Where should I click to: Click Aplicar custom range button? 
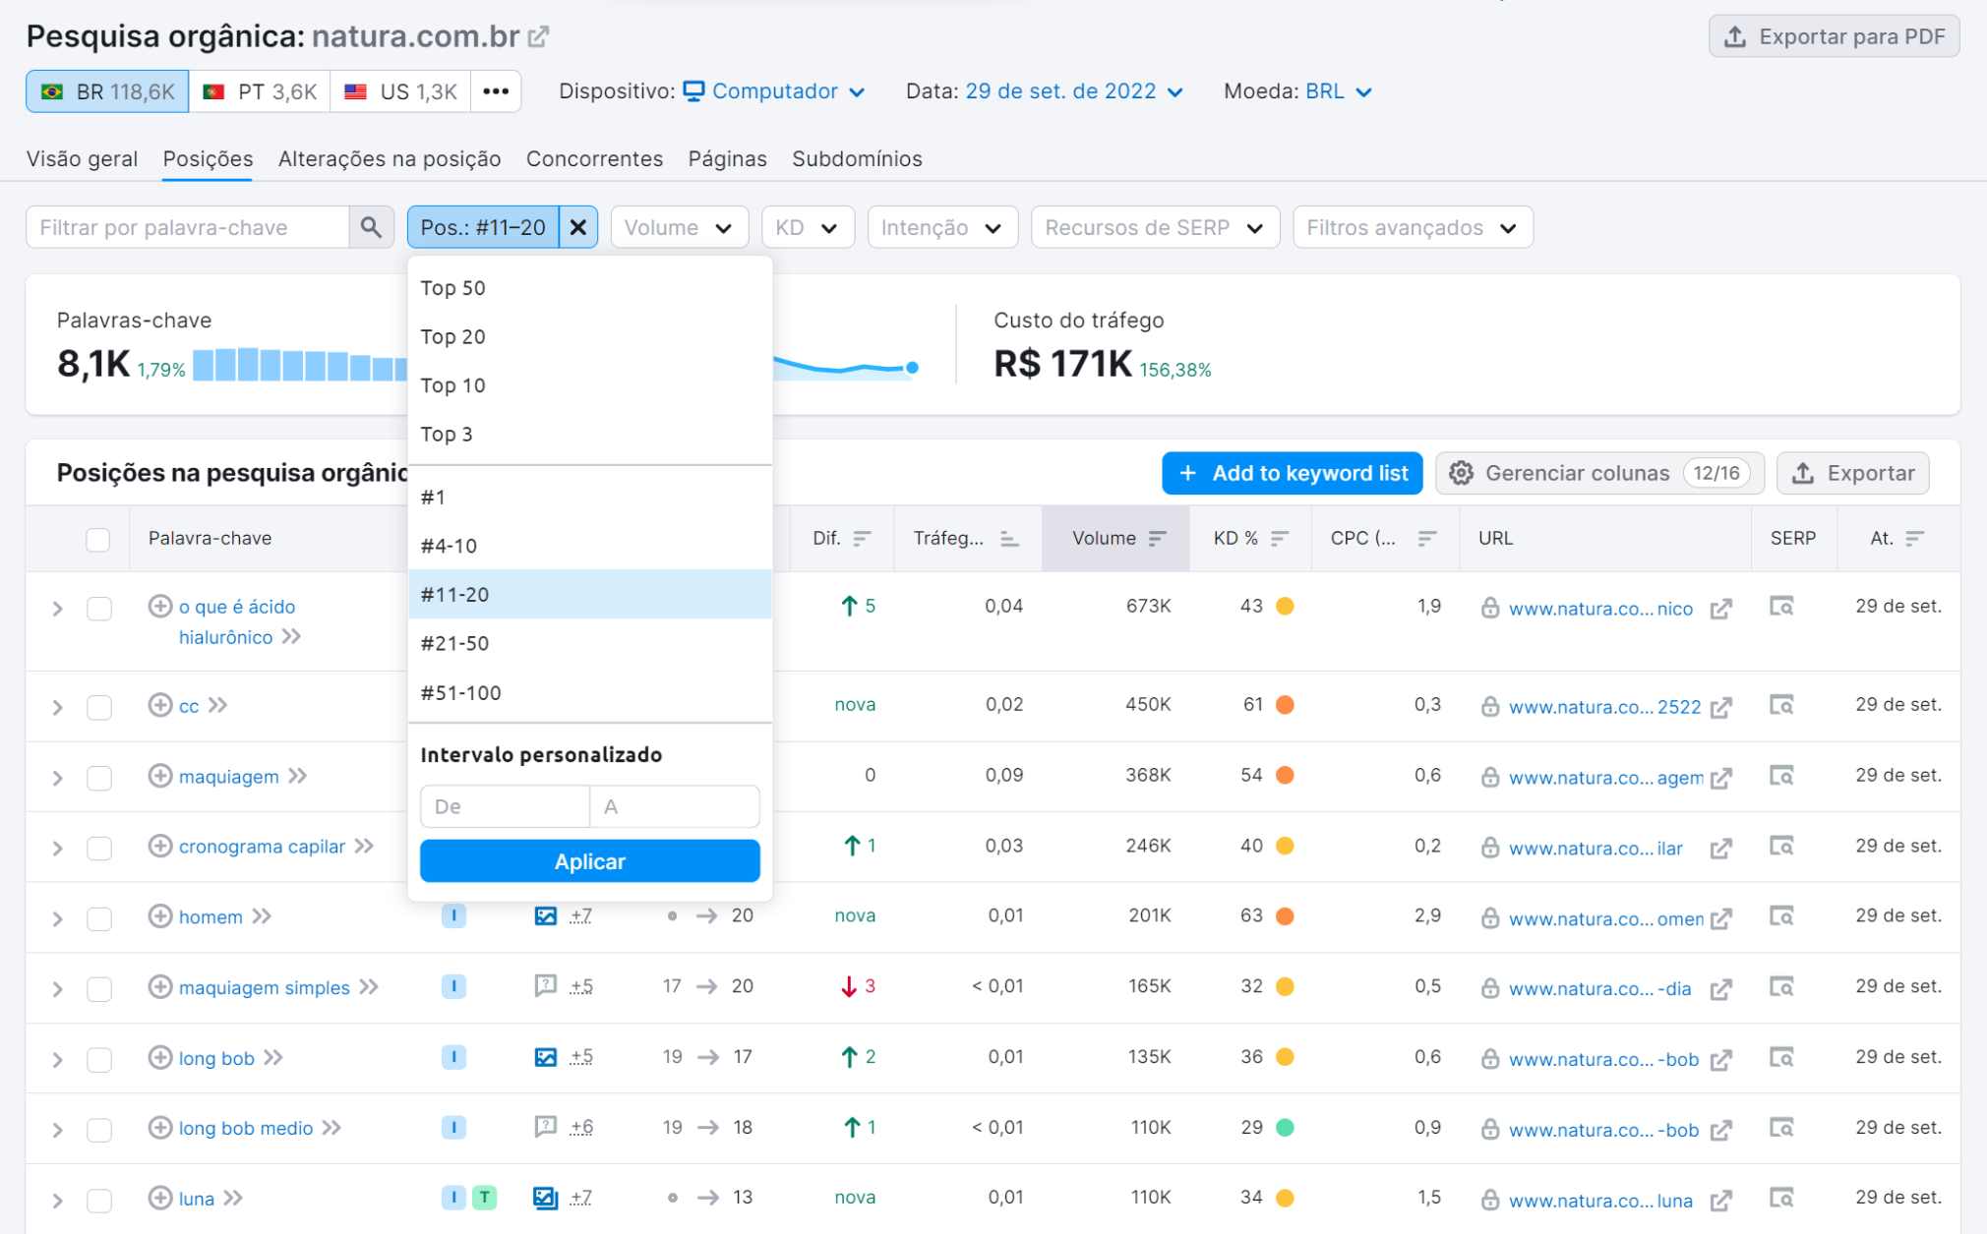click(x=590, y=861)
